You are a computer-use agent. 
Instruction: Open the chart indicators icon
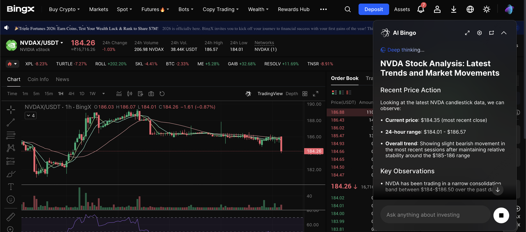pos(119,94)
